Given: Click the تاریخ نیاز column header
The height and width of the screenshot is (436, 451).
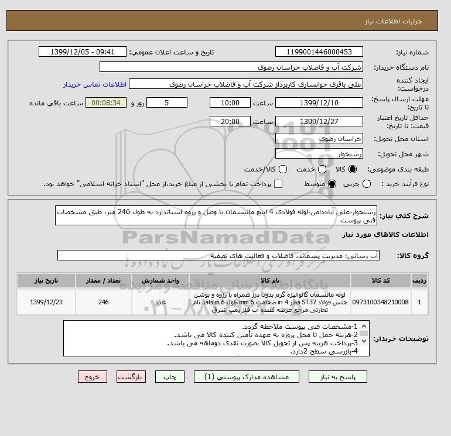Looking at the screenshot, I should coord(46,280).
